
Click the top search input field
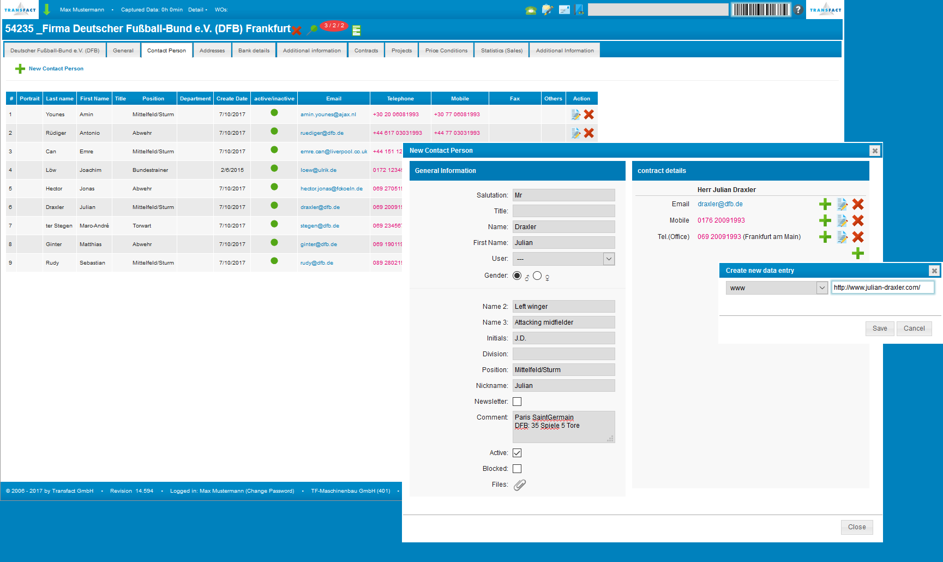point(658,10)
